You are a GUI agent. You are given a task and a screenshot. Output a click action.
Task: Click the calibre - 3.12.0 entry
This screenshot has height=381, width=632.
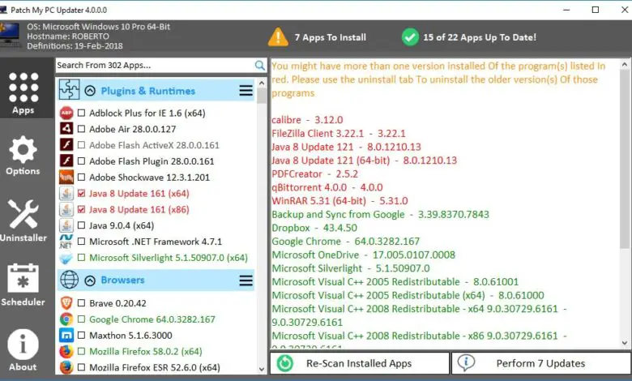(x=307, y=120)
